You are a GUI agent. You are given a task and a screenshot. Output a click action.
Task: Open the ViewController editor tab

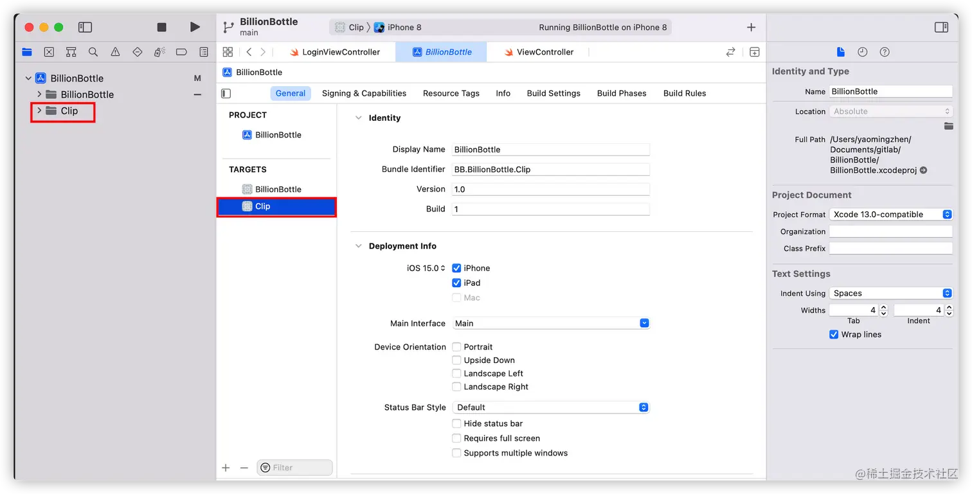point(539,52)
